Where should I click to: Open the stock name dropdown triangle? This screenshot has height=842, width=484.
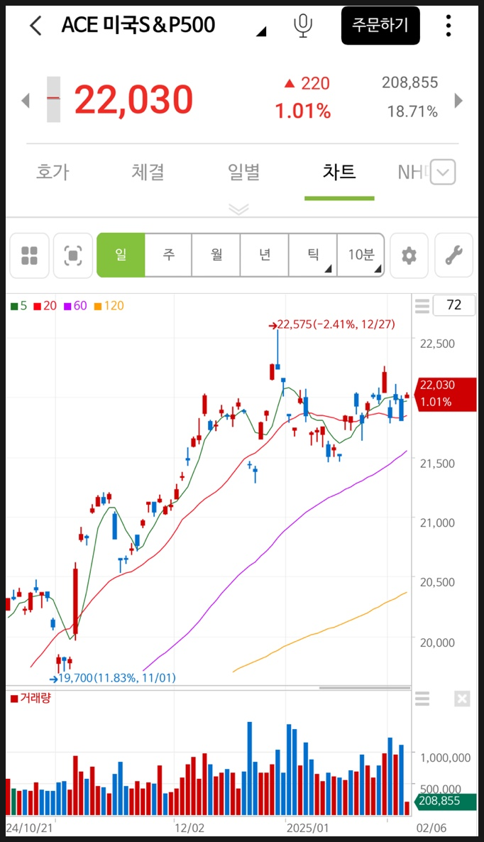[261, 31]
